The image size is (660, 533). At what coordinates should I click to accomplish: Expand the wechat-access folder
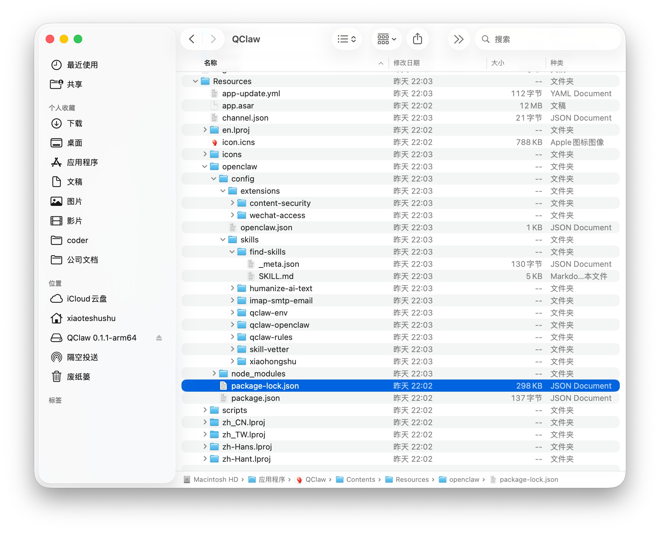click(232, 215)
